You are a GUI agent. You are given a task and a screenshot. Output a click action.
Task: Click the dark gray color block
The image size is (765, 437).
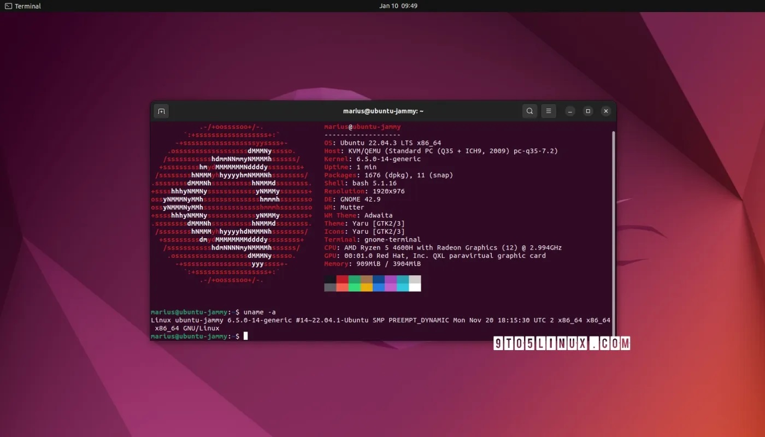pyautogui.click(x=330, y=287)
